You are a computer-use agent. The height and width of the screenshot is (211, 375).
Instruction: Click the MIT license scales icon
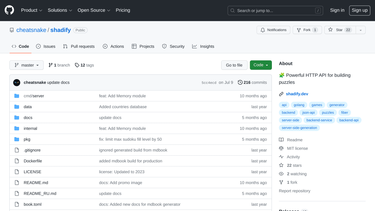[281, 148]
